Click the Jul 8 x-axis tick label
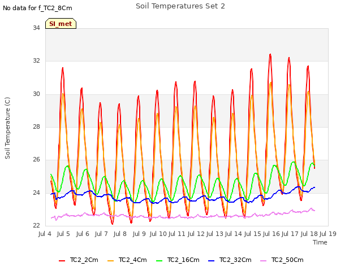Viewport: 362px width, 271px height. 120,234
